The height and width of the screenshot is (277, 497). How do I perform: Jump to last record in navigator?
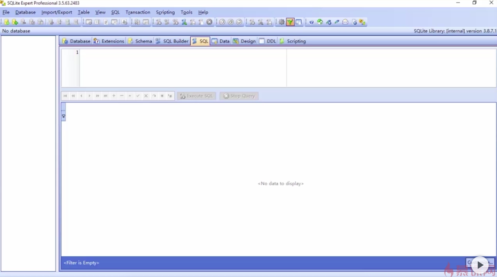coord(106,96)
